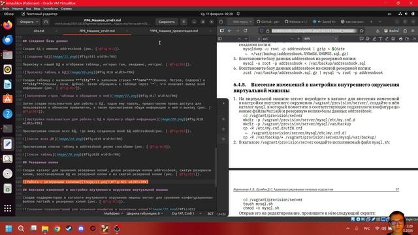
Task: Show hidden Windows tray icons chevron
Action: [x=347, y=228]
